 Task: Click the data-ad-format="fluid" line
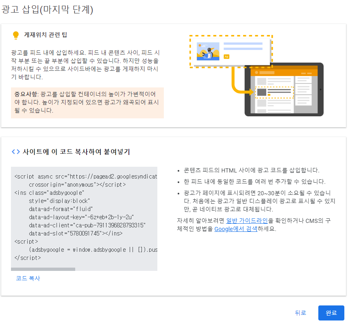pyautogui.click(x=61, y=209)
